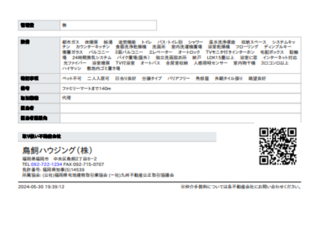
Task: Click the timestamp 2024-05-30 19:39:12
Action: click(x=41, y=187)
